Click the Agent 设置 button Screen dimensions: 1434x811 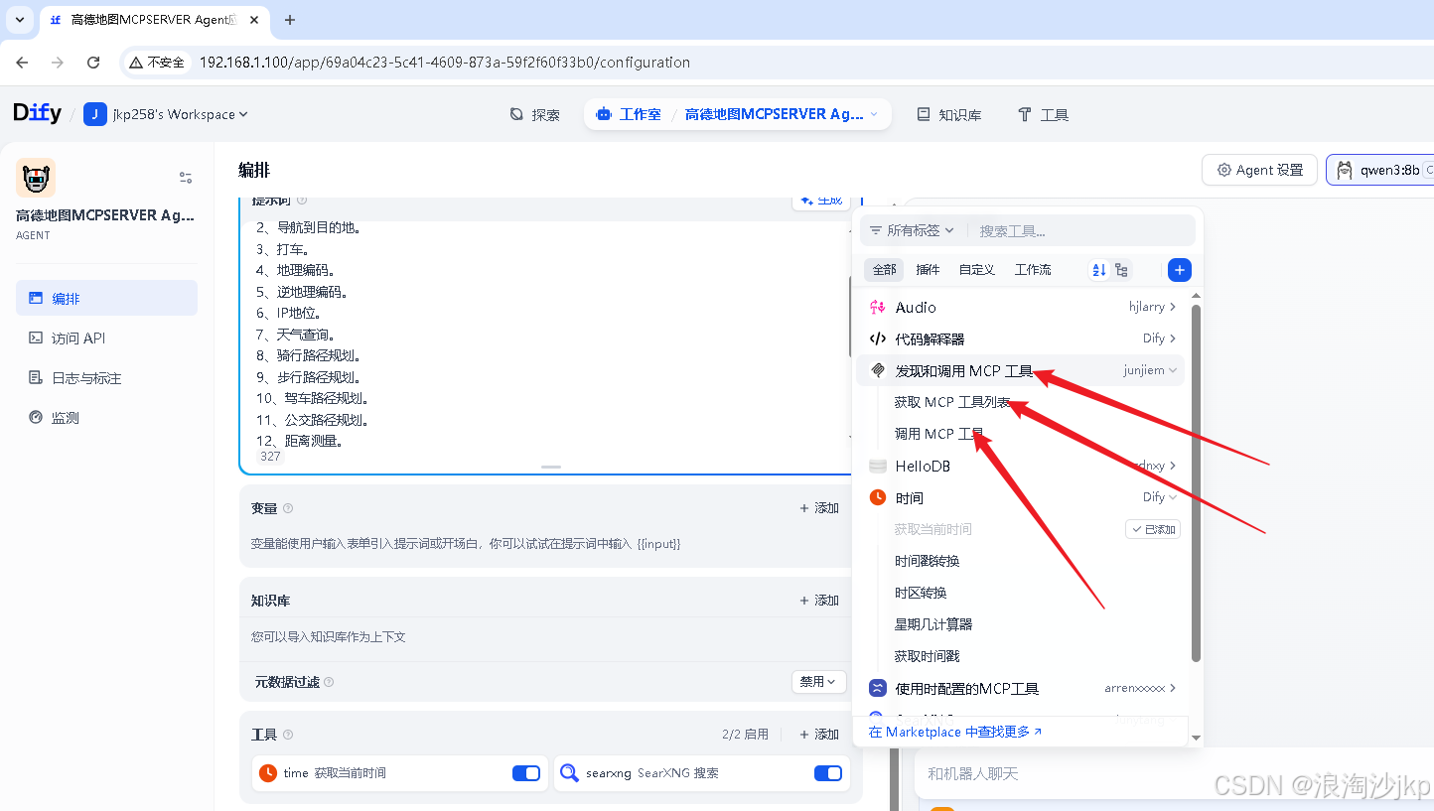click(1259, 170)
